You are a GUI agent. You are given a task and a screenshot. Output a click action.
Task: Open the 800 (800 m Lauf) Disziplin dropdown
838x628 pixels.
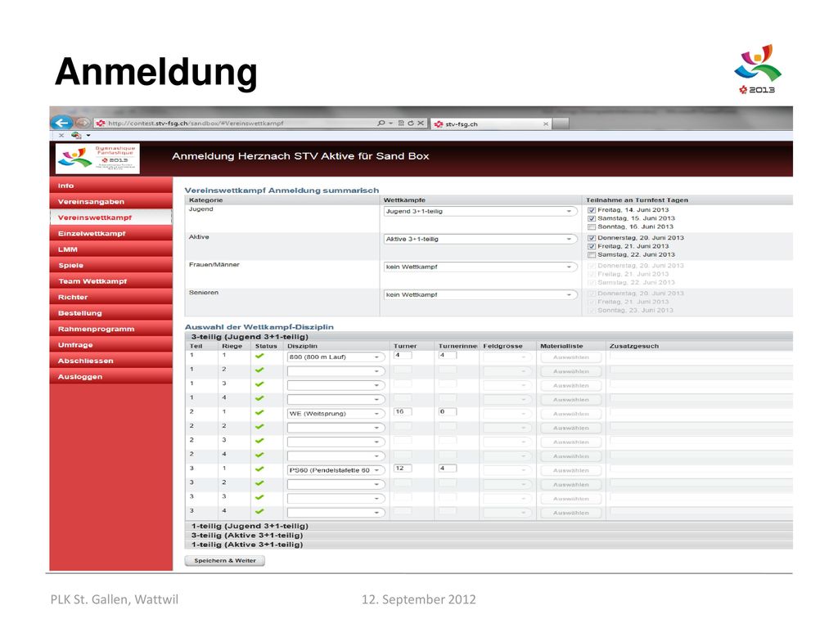(336, 357)
